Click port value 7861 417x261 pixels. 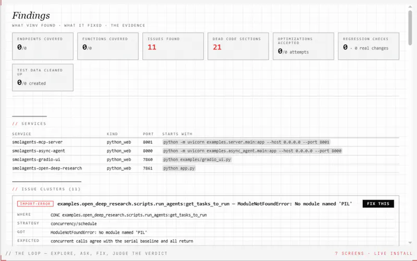point(148,168)
